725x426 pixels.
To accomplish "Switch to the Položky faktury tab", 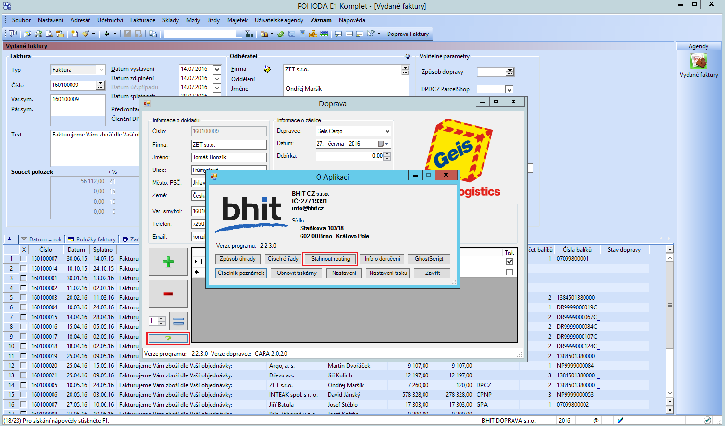I will (x=91, y=239).
